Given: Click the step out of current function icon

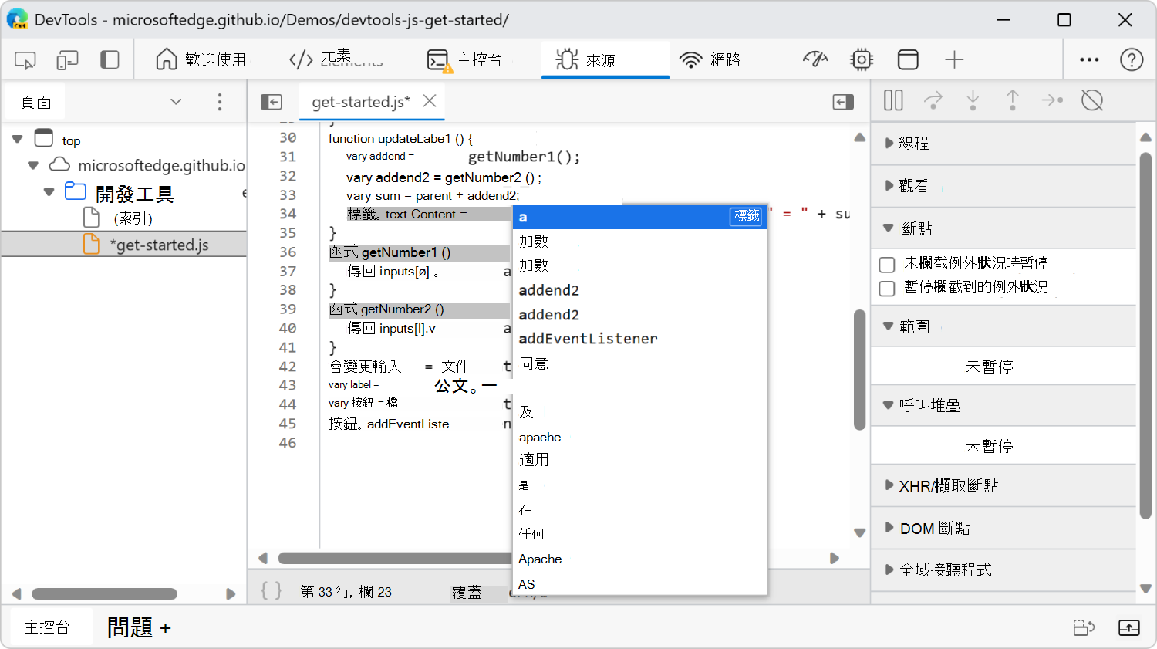Looking at the screenshot, I should pos(1013,100).
